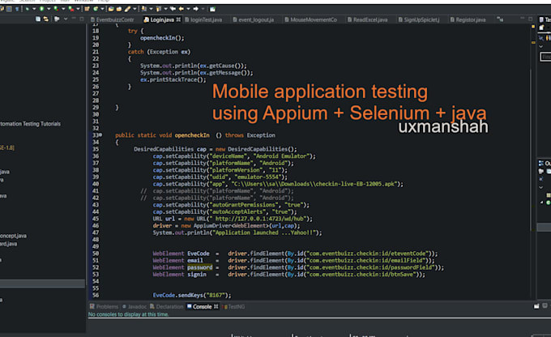Open the Back navigation history dropdown
Screen dimensions: 551x337
pyautogui.click(x=188, y=9)
